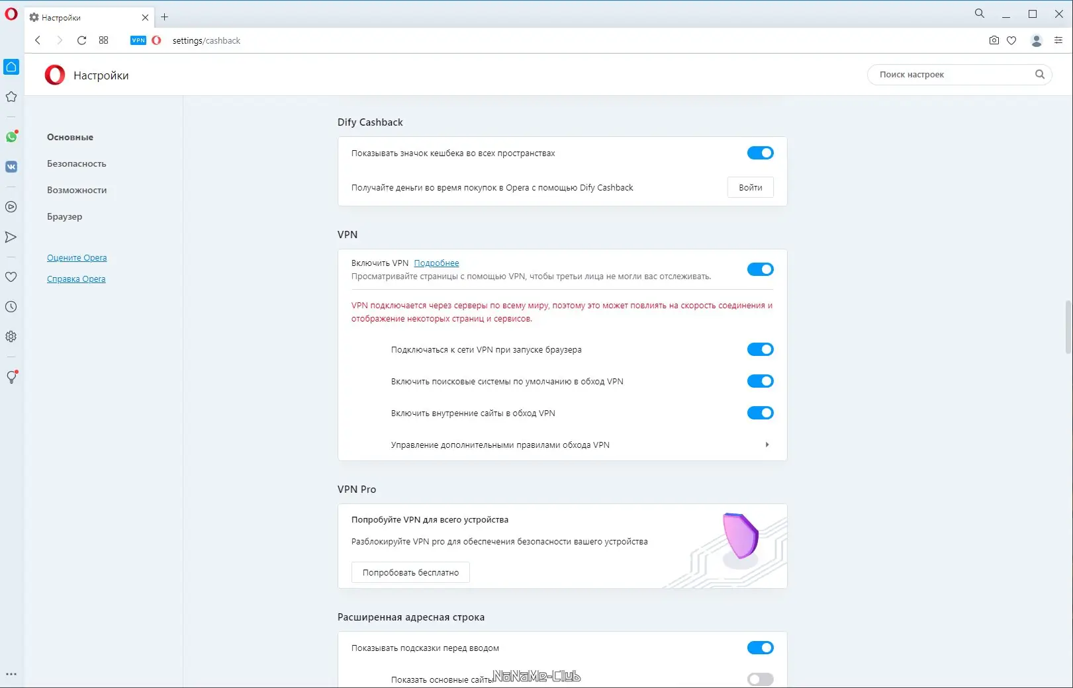Click the vertical page scrollbar thumb
This screenshot has width=1073, height=688.
click(1067, 327)
